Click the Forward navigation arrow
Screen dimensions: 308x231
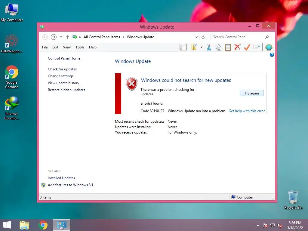click(x=54, y=37)
